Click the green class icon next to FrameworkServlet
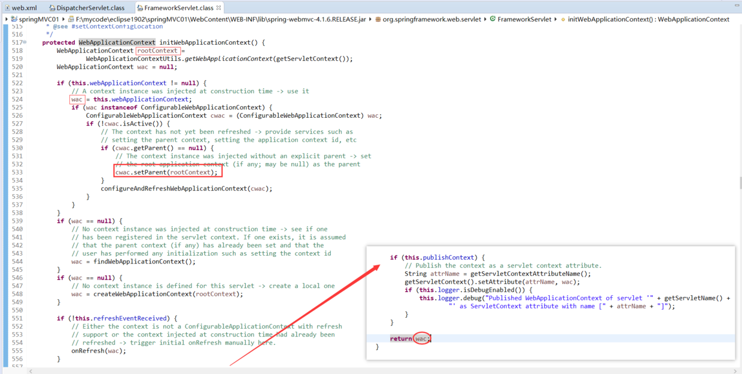Image resolution: width=742 pixels, height=374 pixels. coord(494,19)
